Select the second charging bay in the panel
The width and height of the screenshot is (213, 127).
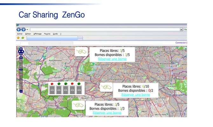coord(59,90)
